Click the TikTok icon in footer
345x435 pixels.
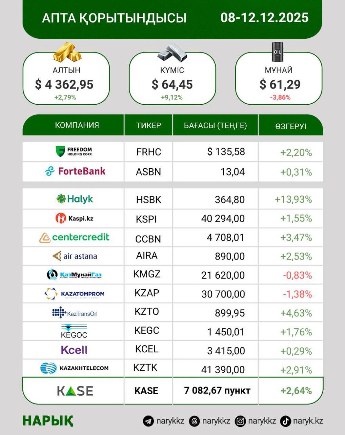(286, 421)
